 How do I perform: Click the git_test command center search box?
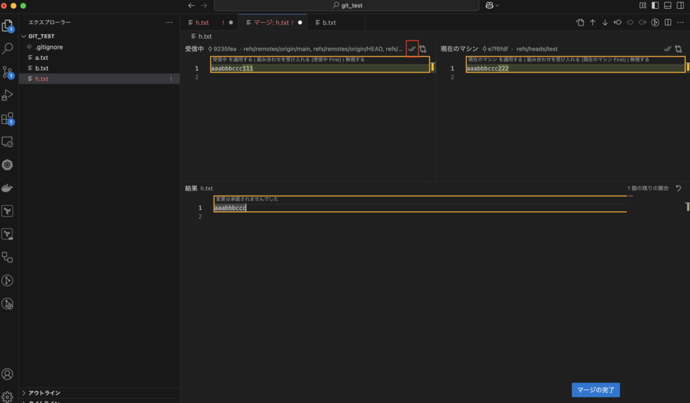346,5
